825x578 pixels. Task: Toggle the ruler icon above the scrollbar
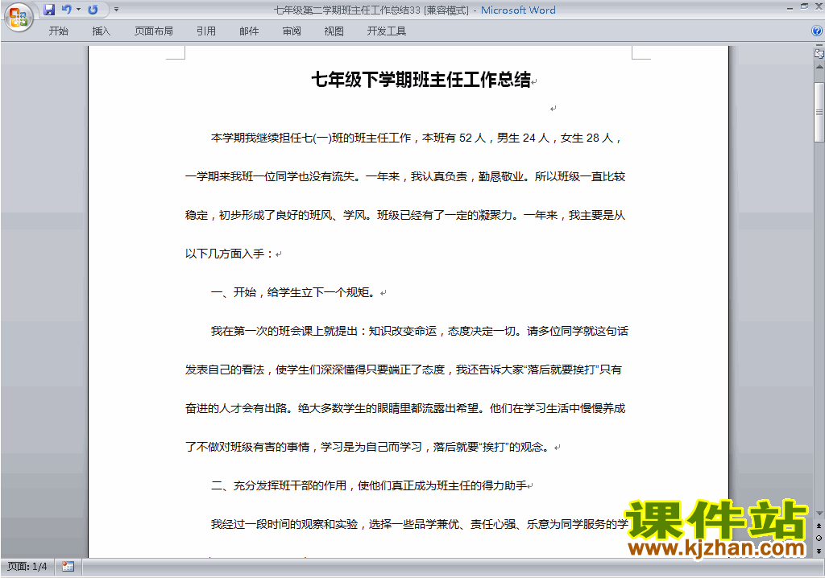[x=819, y=53]
